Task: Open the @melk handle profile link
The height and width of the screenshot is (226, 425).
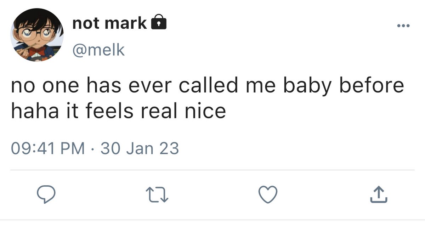Action: click(98, 50)
